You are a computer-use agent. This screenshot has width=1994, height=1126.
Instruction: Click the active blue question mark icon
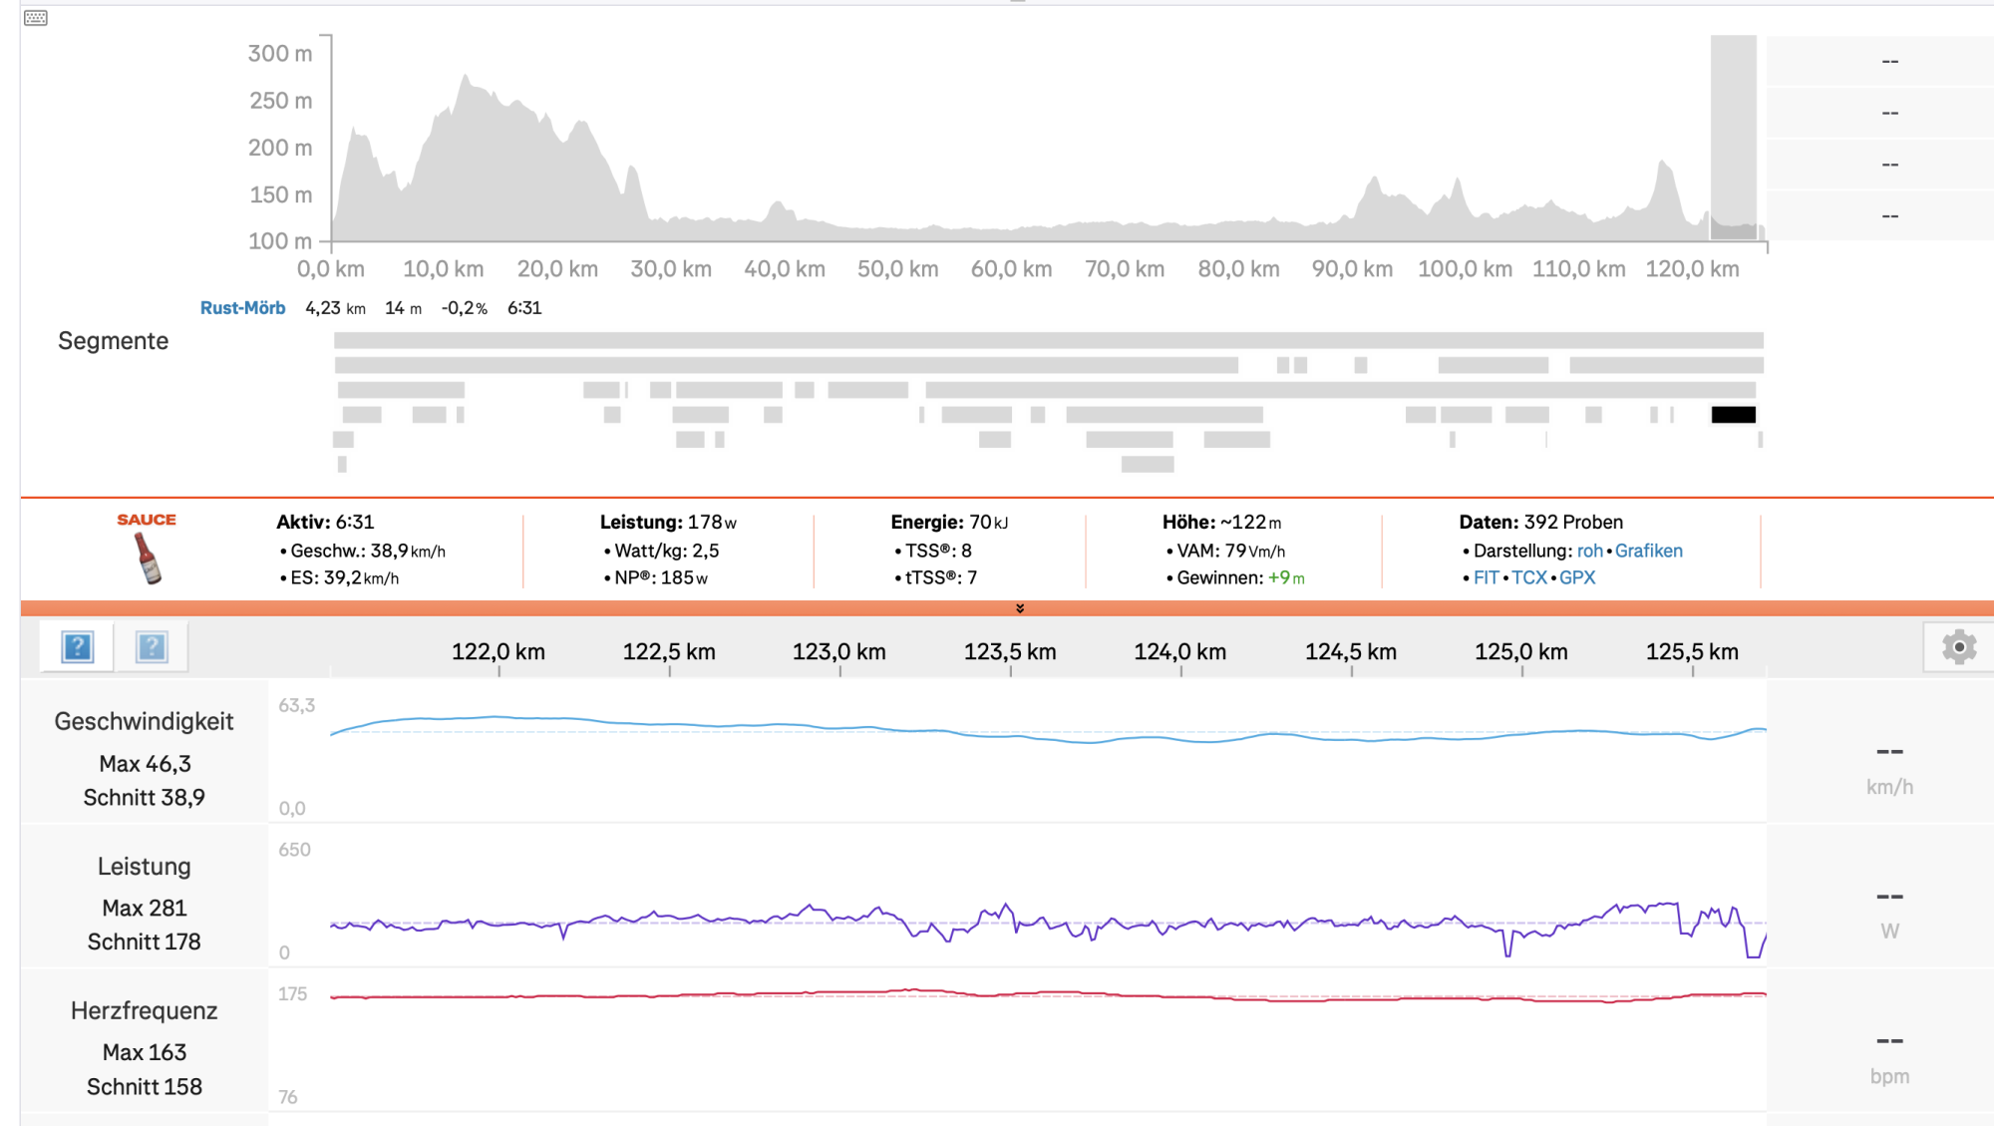pyautogui.click(x=78, y=647)
